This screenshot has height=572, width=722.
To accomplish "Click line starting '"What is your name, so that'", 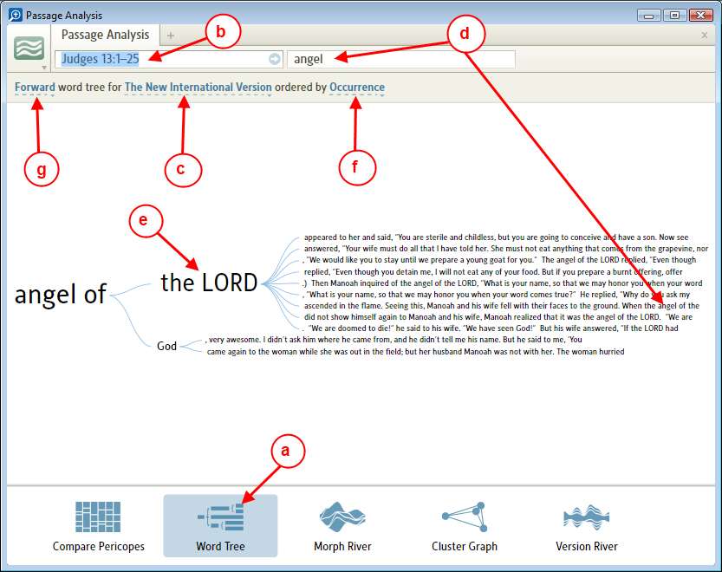I will click(x=496, y=295).
